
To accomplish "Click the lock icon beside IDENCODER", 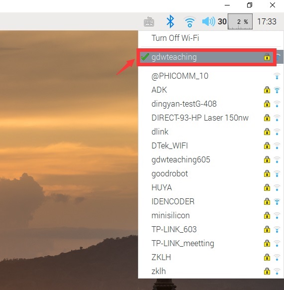I will pyautogui.click(x=267, y=201).
